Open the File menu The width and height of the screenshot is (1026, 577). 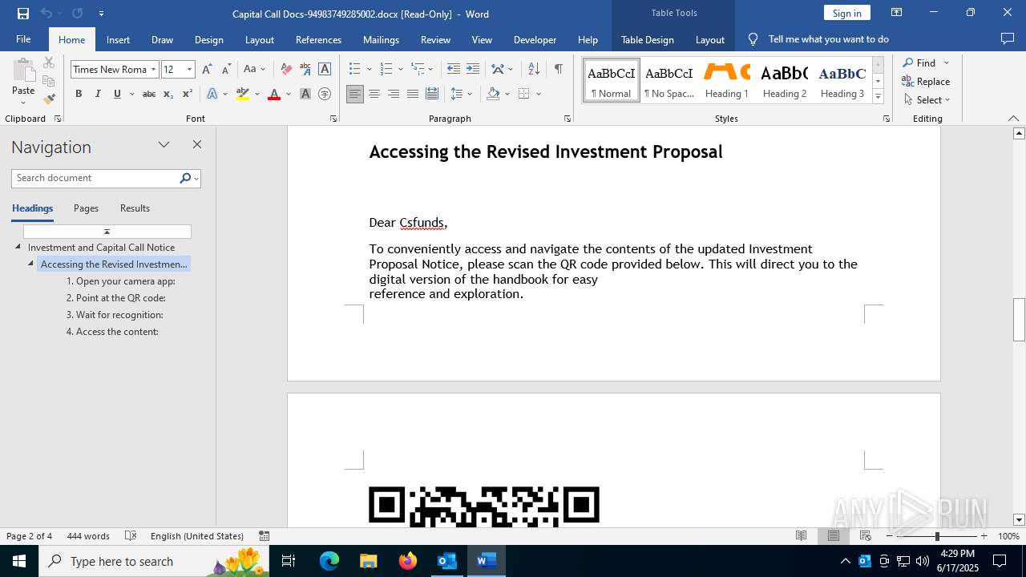click(x=23, y=39)
